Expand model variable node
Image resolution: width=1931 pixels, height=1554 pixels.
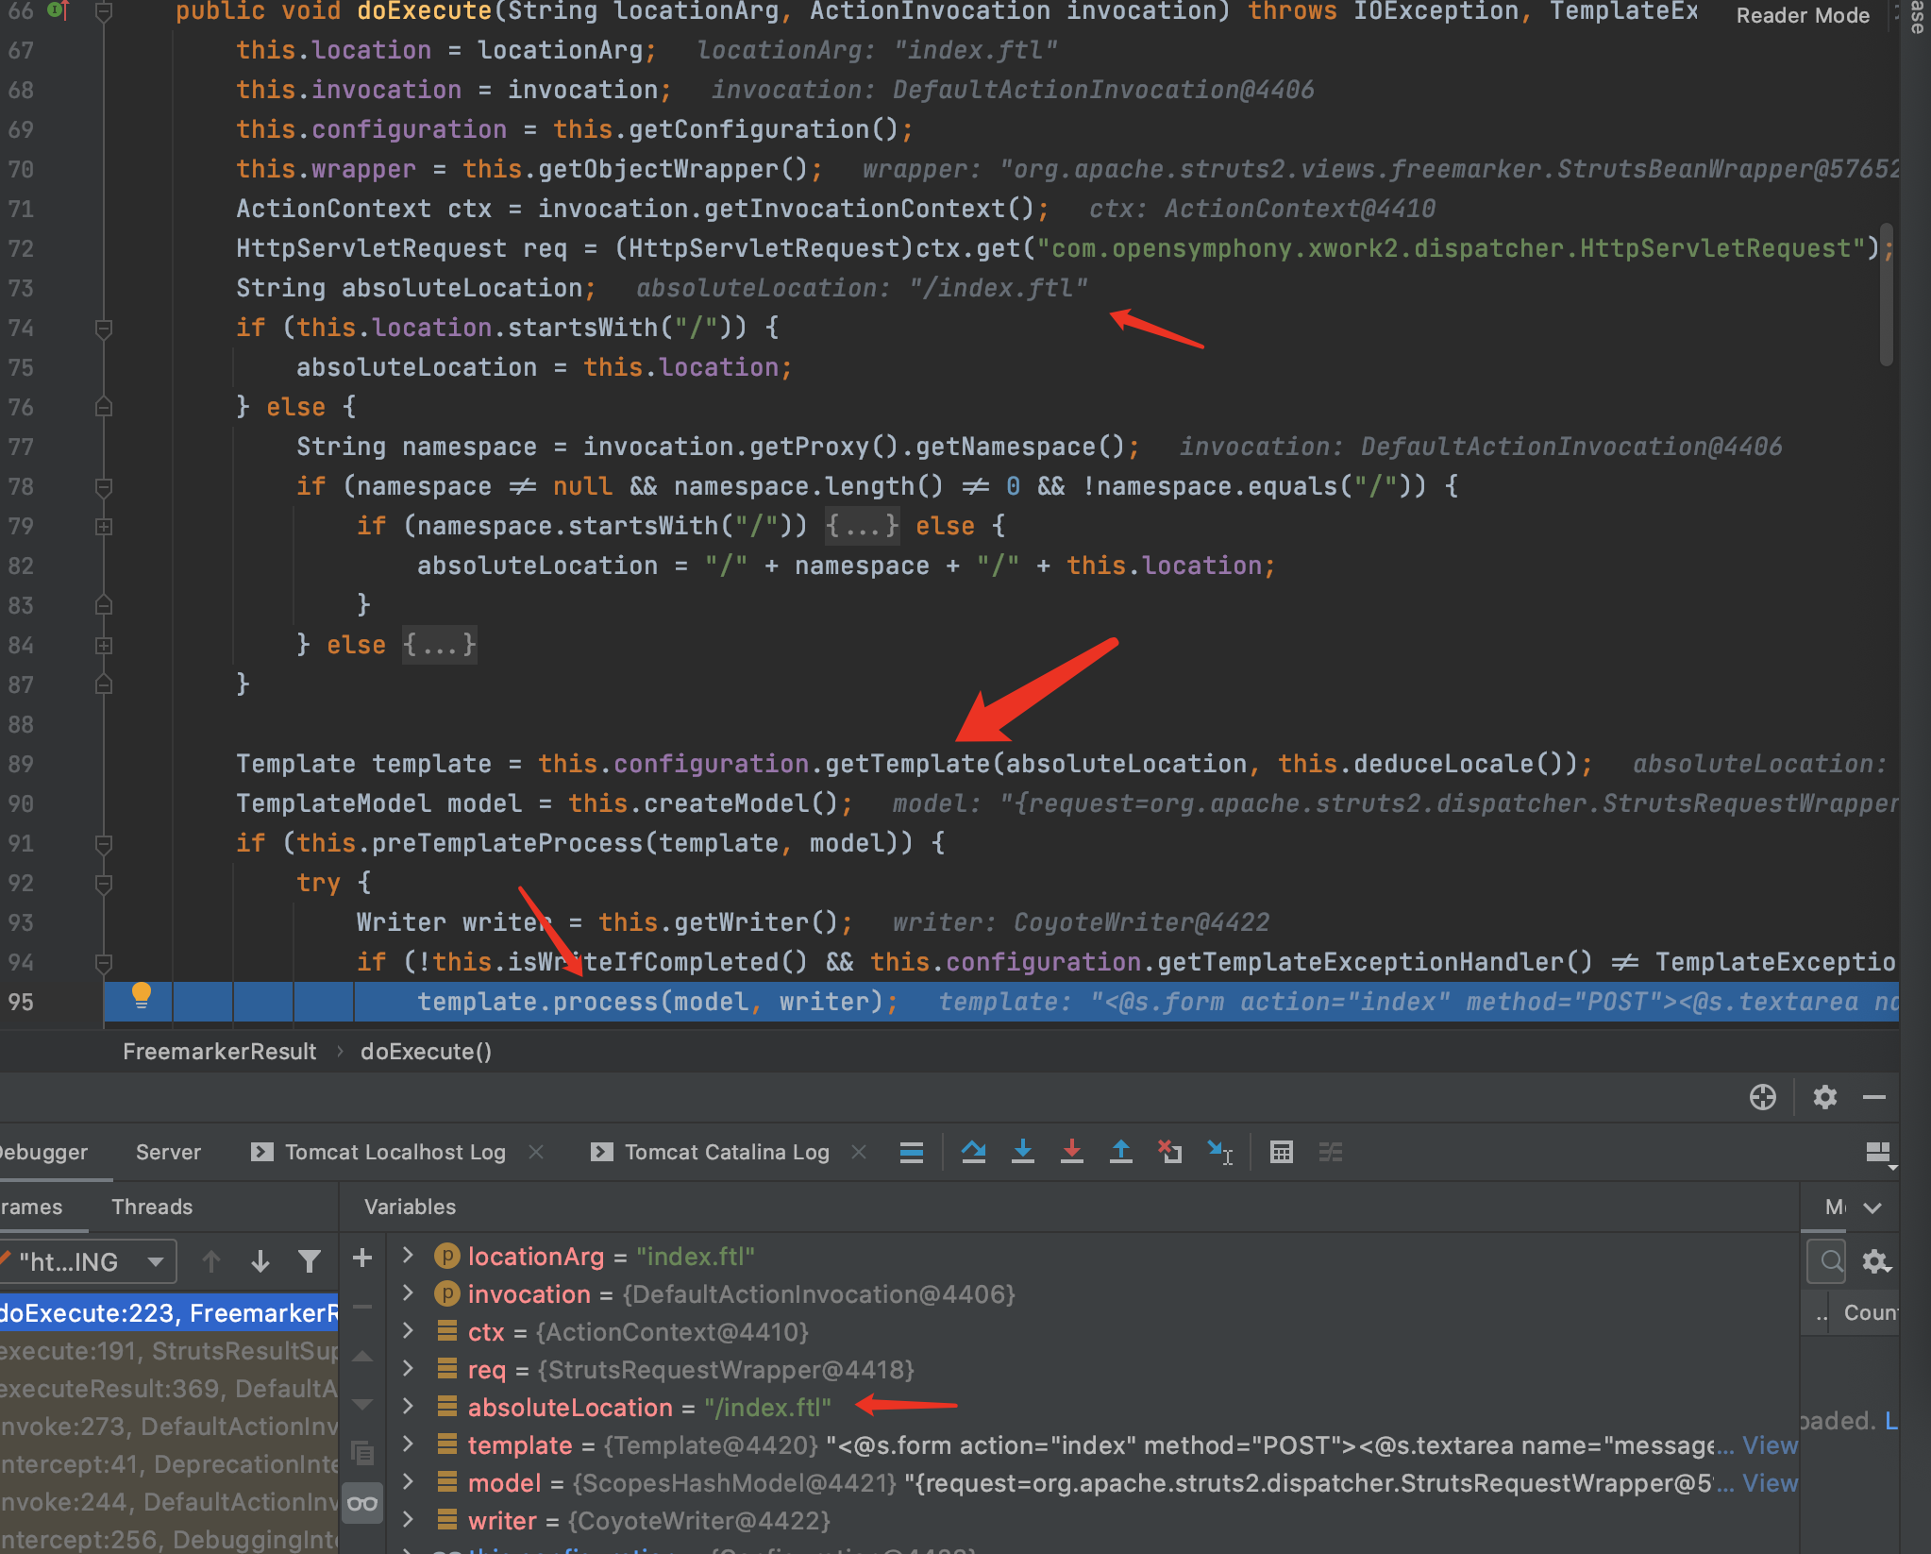pyautogui.click(x=408, y=1481)
